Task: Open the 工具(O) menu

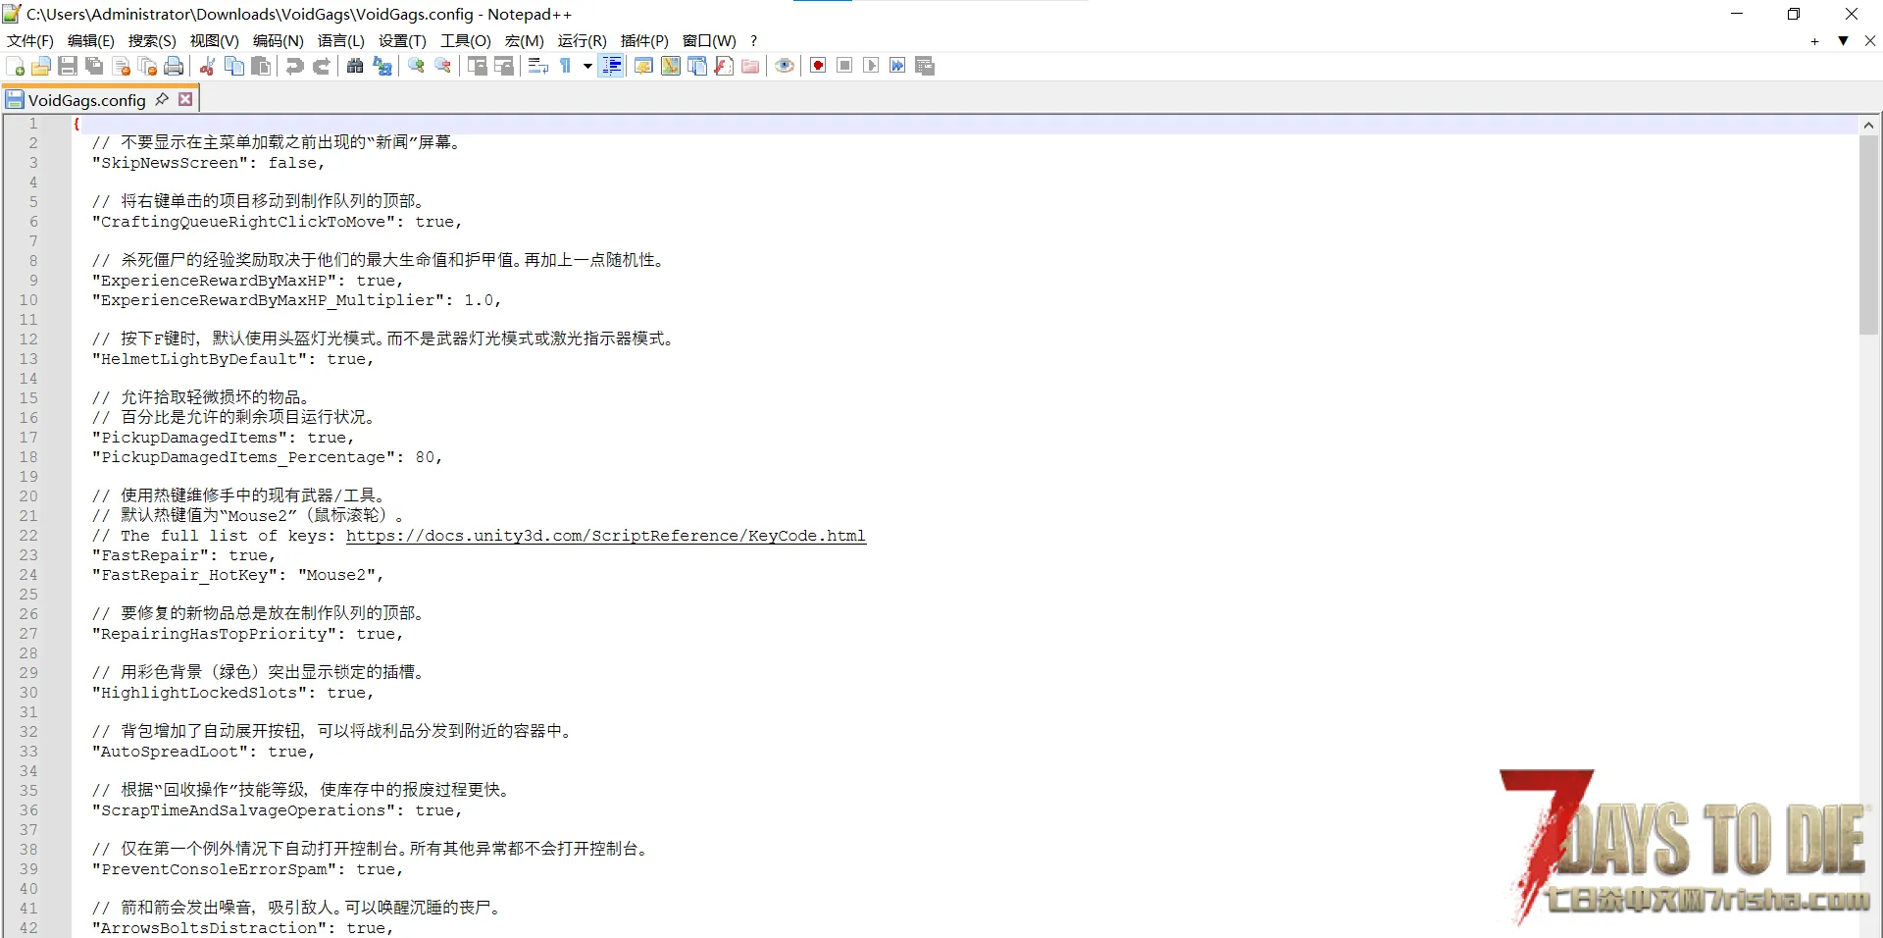Action: 465,40
